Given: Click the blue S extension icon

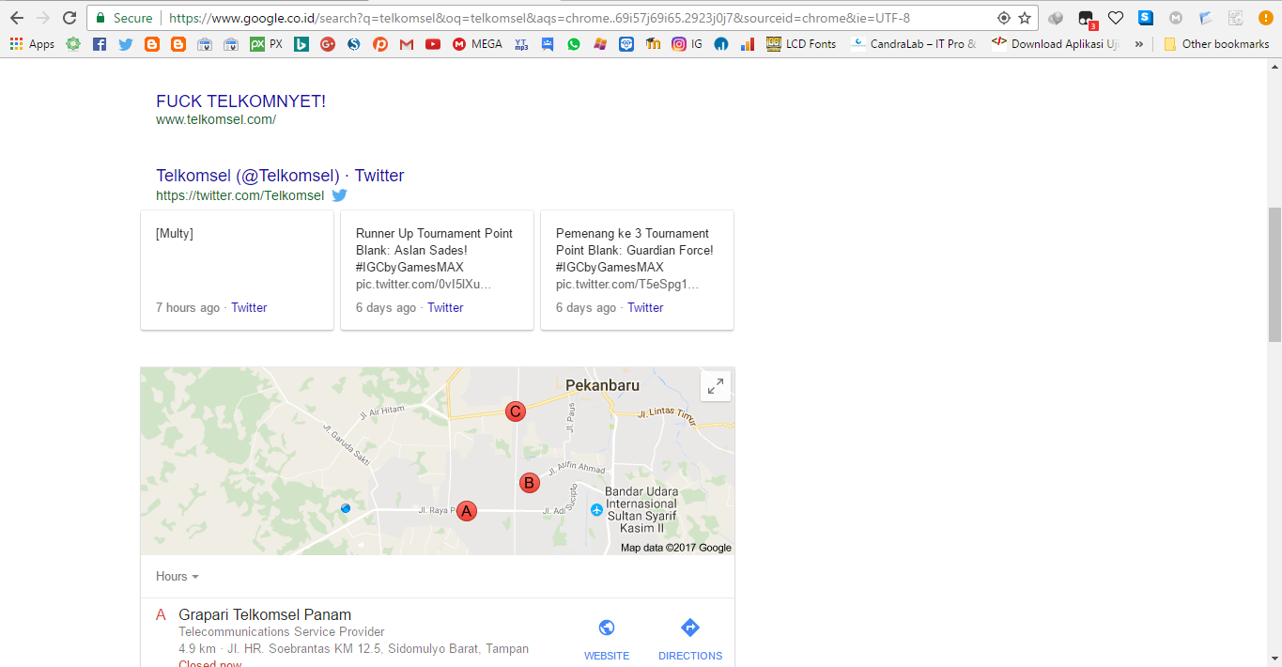Looking at the screenshot, I should pyautogui.click(x=1146, y=18).
